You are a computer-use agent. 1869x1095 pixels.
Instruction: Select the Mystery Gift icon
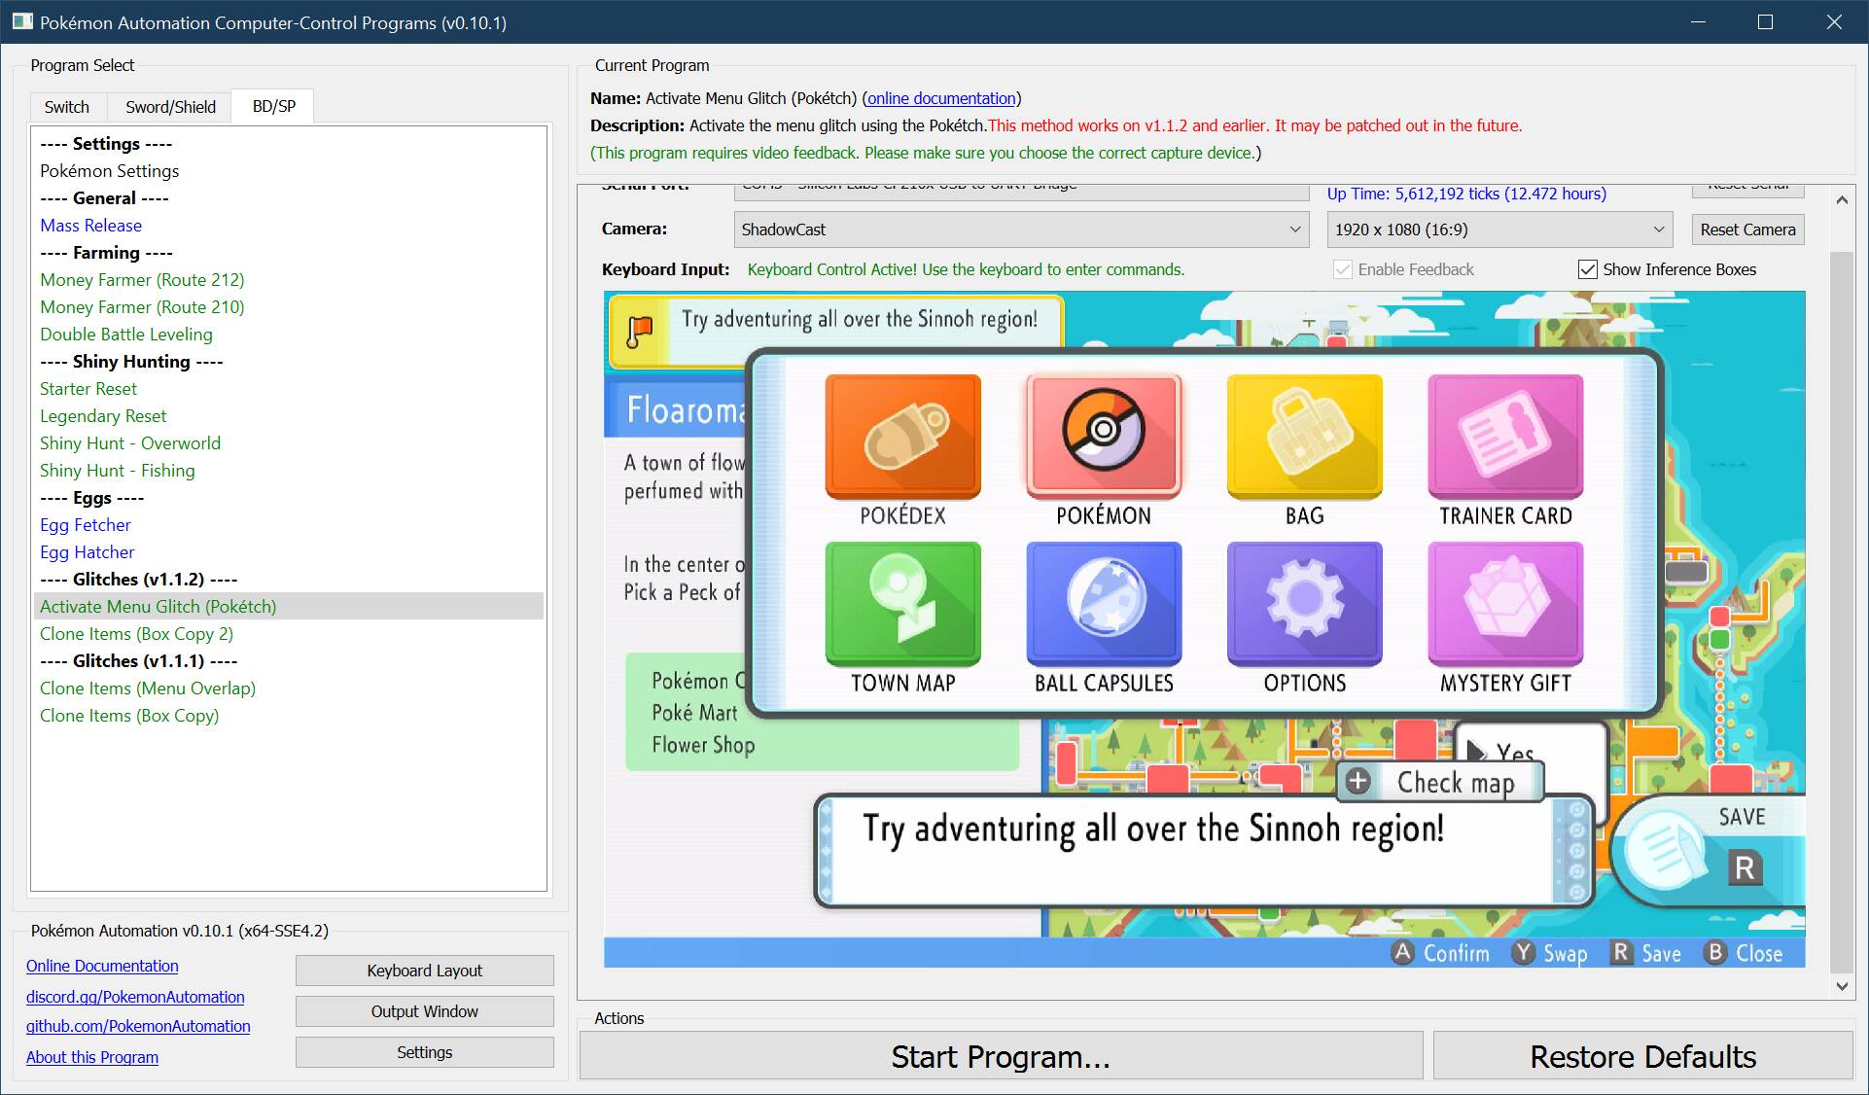click(1505, 603)
